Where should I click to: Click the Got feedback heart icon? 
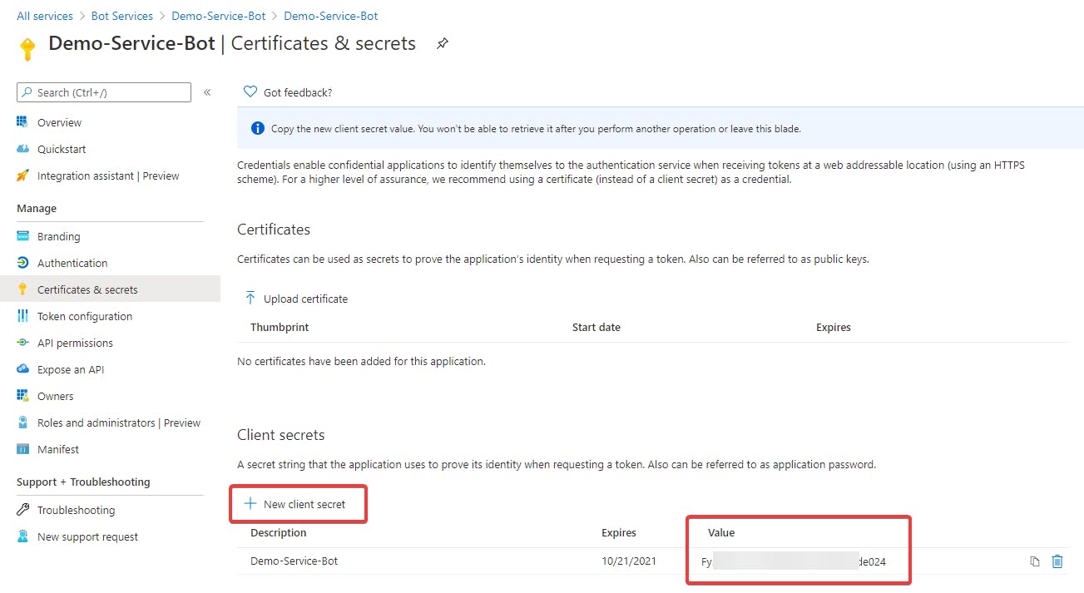point(250,92)
